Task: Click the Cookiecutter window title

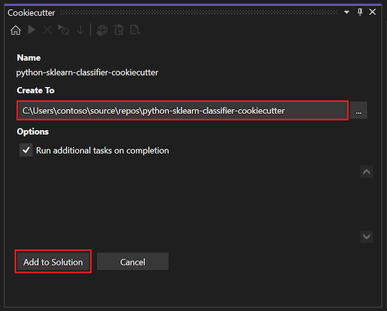Action: pos(31,13)
